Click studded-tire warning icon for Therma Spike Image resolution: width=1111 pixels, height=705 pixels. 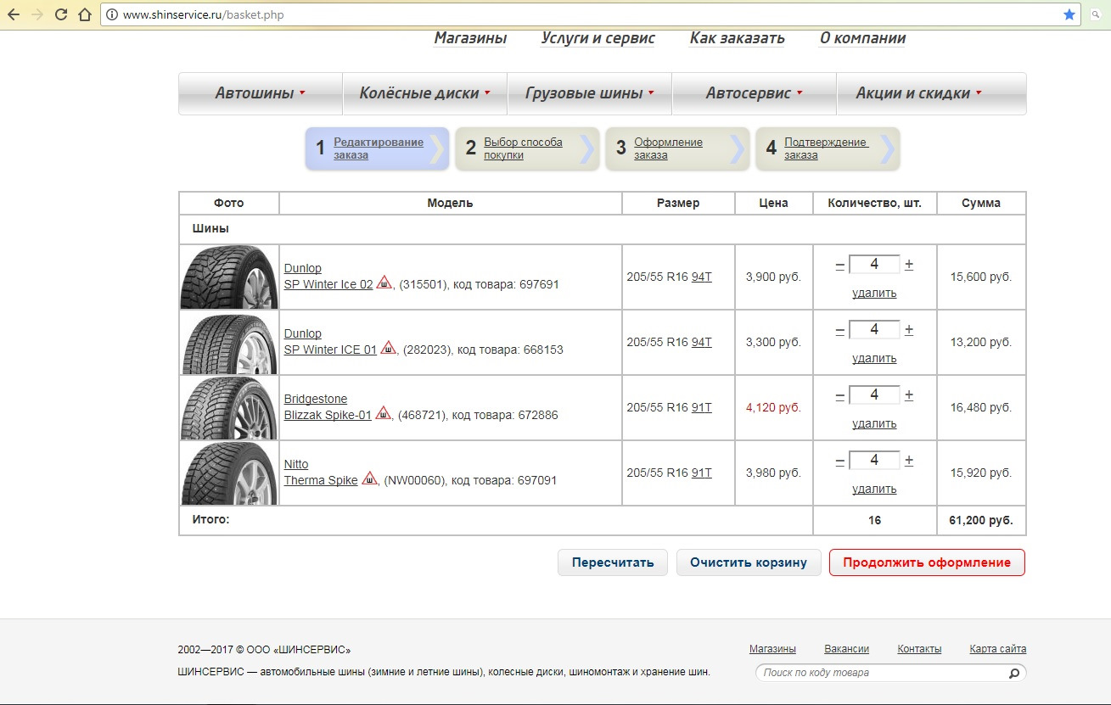coord(369,478)
